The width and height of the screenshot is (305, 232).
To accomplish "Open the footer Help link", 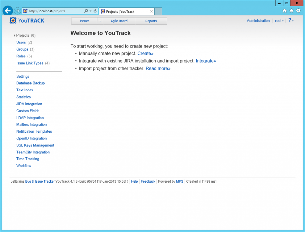I will coord(134,181).
